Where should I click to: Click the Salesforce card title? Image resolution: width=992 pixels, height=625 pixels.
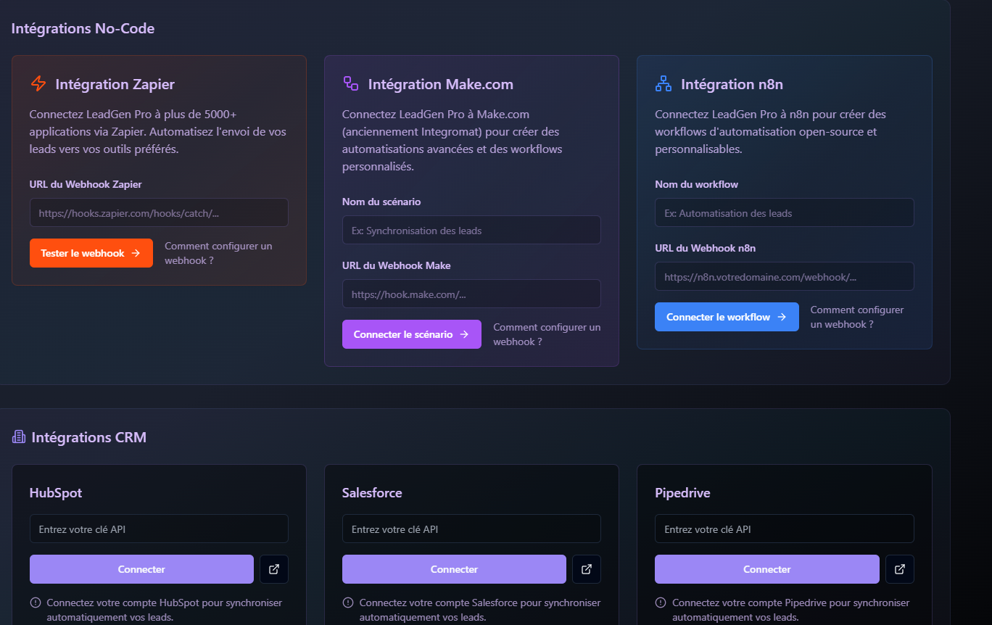(x=372, y=493)
